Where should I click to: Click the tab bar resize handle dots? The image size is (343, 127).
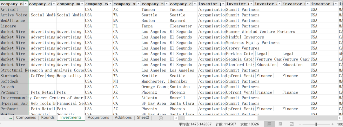pyautogui.click(x=171, y=118)
